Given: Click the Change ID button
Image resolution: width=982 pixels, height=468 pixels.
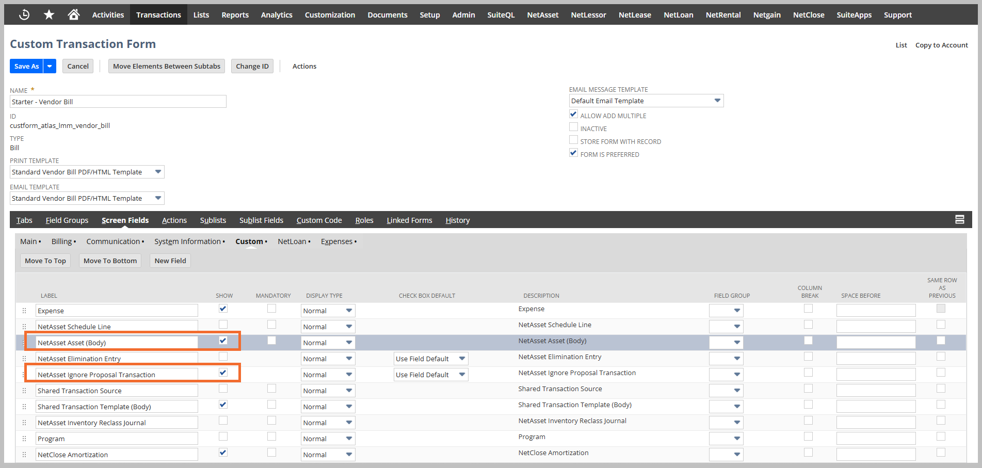Looking at the screenshot, I should [252, 66].
